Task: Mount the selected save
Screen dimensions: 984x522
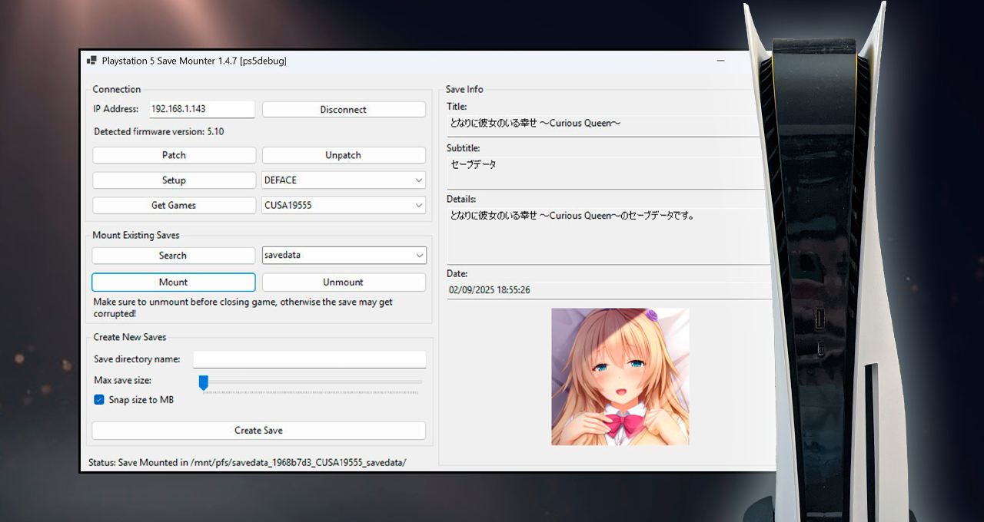Action: 174,282
